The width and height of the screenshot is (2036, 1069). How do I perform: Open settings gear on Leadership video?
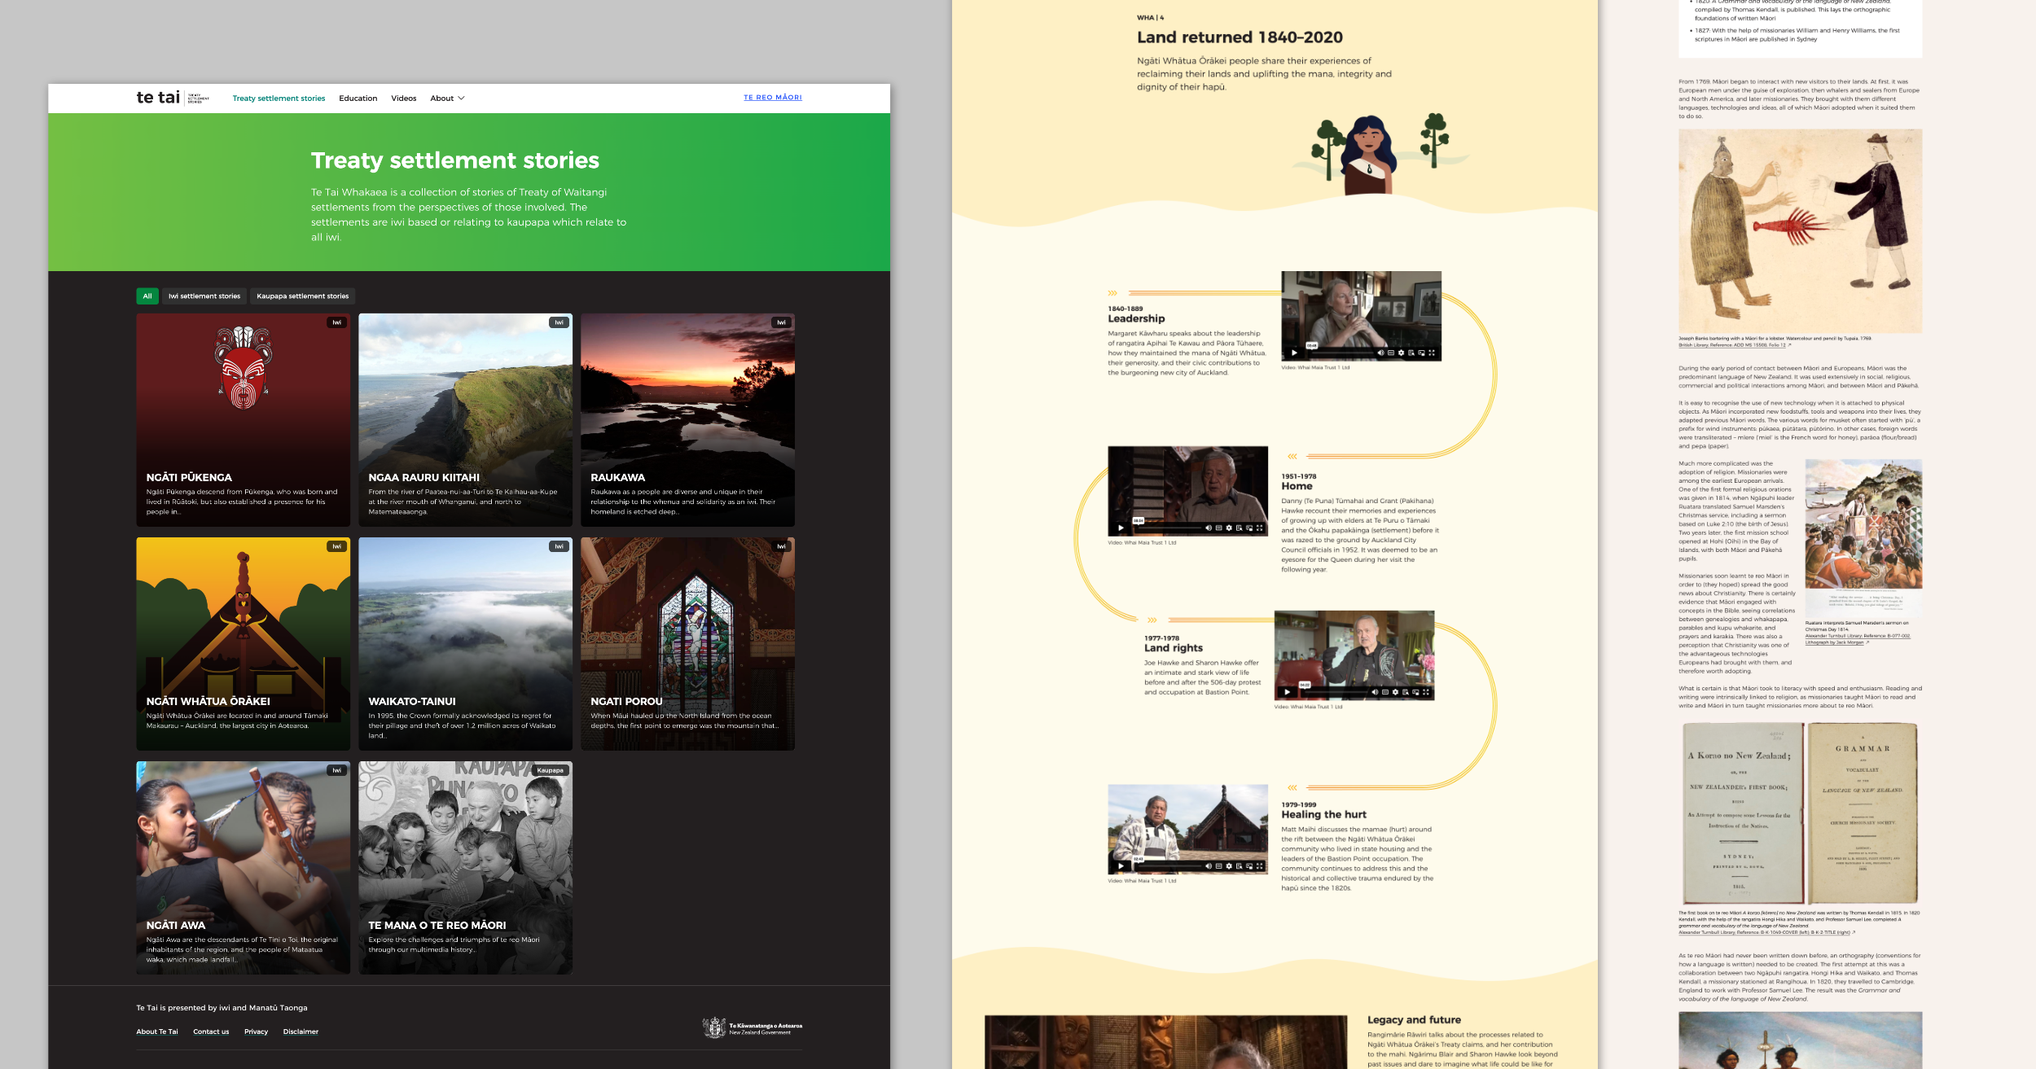(1401, 353)
